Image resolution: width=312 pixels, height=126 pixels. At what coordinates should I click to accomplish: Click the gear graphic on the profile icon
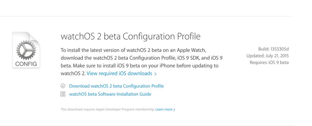pyautogui.click(x=26, y=50)
